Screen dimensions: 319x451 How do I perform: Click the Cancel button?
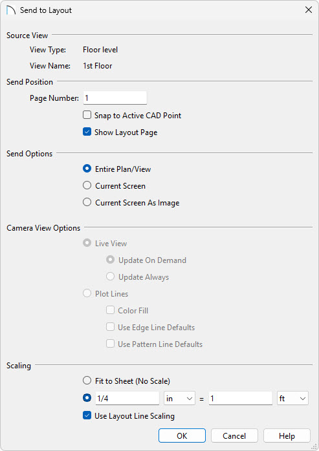234,435
